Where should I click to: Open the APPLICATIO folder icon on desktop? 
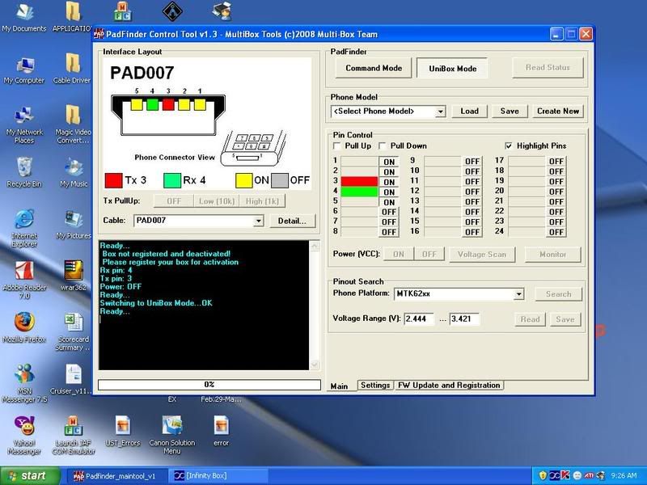tap(72, 18)
